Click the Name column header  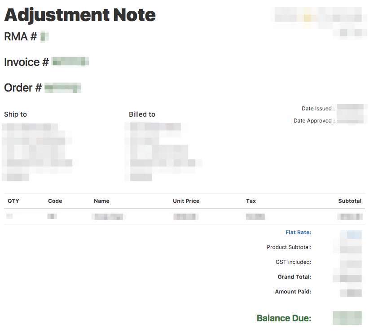point(101,201)
